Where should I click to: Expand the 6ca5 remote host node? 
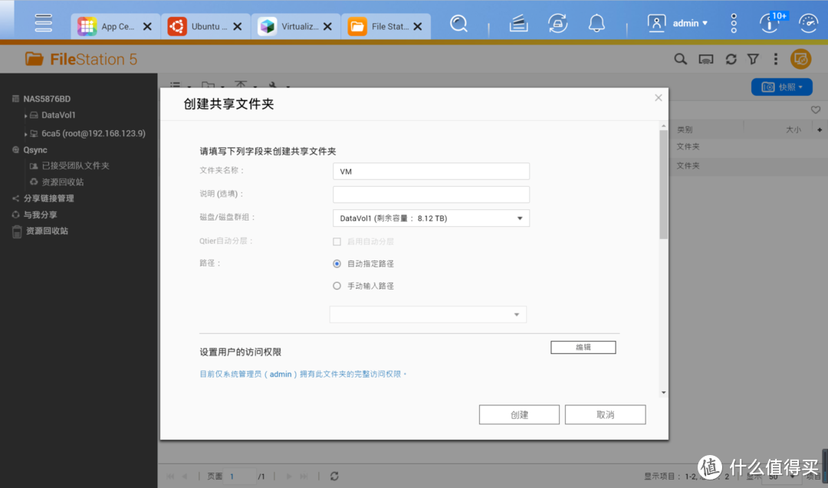pos(25,134)
